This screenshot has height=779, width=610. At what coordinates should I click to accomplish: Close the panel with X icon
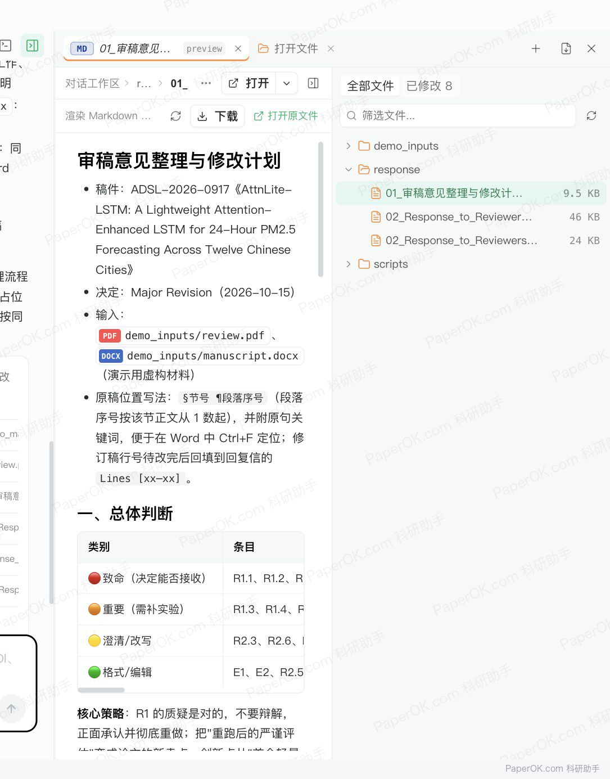coord(591,48)
